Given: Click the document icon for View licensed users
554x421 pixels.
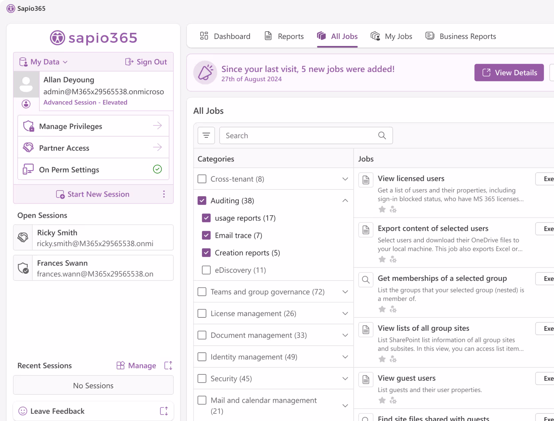Looking at the screenshot, I should pyautogui.click(x=366, y=180).
